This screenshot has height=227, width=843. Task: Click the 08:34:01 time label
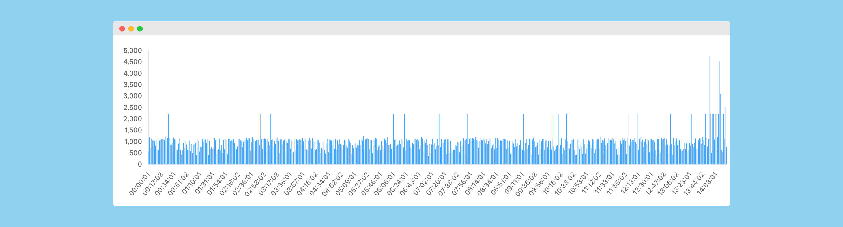point(487,184)
